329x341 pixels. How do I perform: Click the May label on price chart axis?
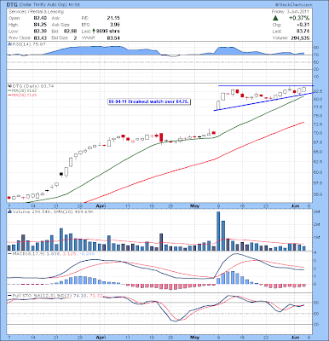195,205
